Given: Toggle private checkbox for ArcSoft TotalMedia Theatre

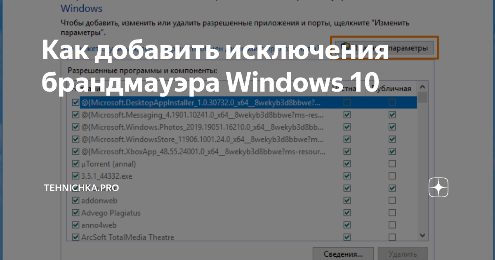Looking at the screenshot, I should (347, 237).
